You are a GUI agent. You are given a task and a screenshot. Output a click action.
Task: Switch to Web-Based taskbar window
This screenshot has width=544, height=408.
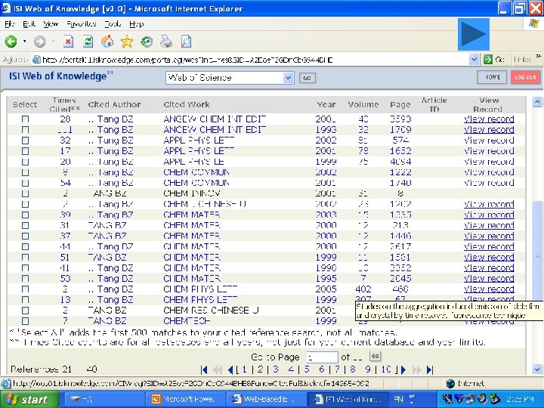[x=264, y=400]
